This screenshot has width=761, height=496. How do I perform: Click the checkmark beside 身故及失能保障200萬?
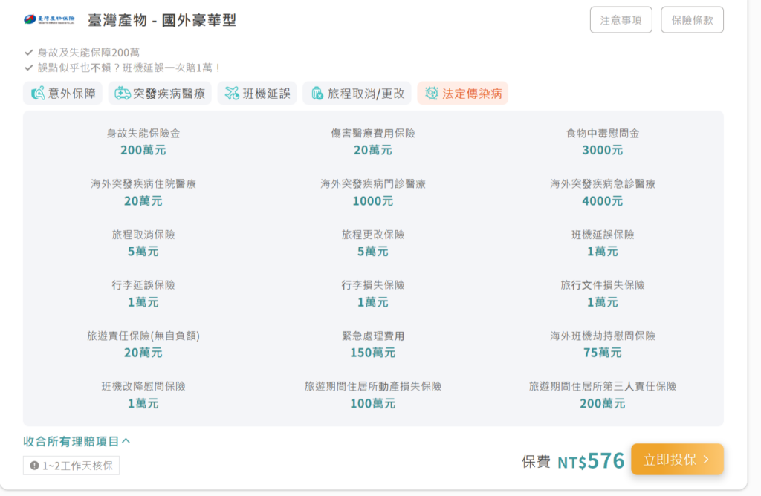pyautogui.click(x=28, y=53)
